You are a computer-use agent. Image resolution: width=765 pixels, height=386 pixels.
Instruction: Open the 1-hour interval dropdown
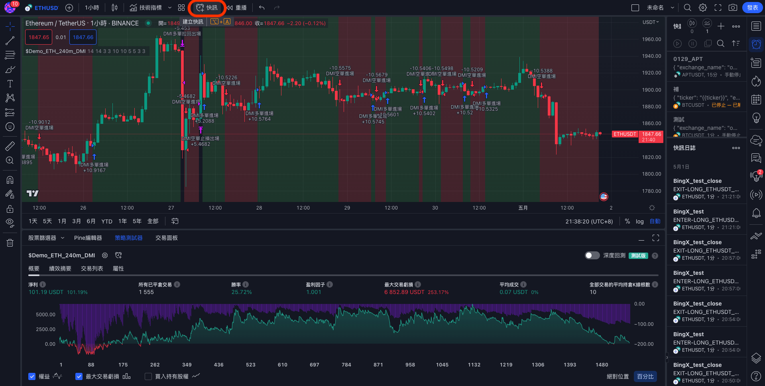click(92, 8)
